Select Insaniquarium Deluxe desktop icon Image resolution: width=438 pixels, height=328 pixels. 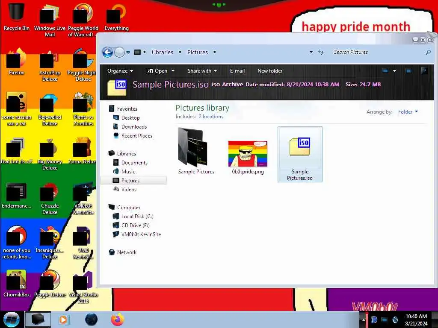point(50,243)
